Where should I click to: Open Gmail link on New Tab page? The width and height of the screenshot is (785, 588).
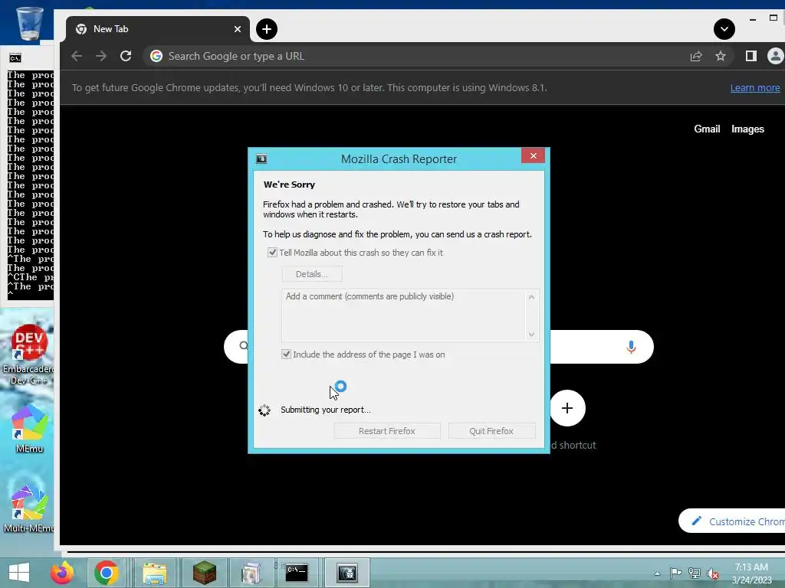coord(707,129)
